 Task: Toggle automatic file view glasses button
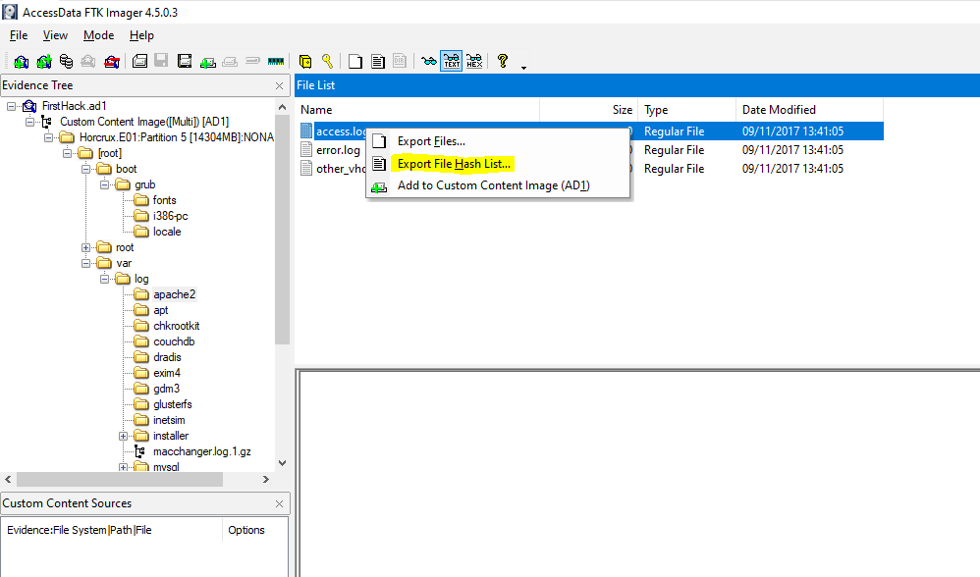pyautogui.click(x=429, y=61)
